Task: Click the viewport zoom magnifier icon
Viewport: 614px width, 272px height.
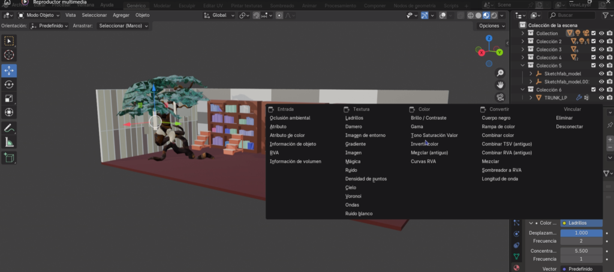Action: point(500,73)
